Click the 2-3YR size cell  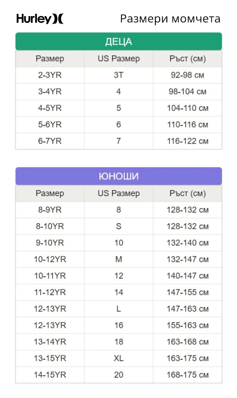(50, 75)
